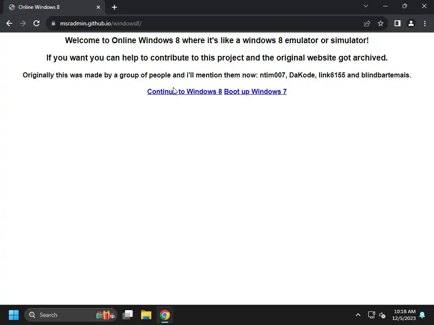The height and width of the screenshot is (325, 434).
Task: Open Task View from the taskbar
Action: (x=128, y=315)
